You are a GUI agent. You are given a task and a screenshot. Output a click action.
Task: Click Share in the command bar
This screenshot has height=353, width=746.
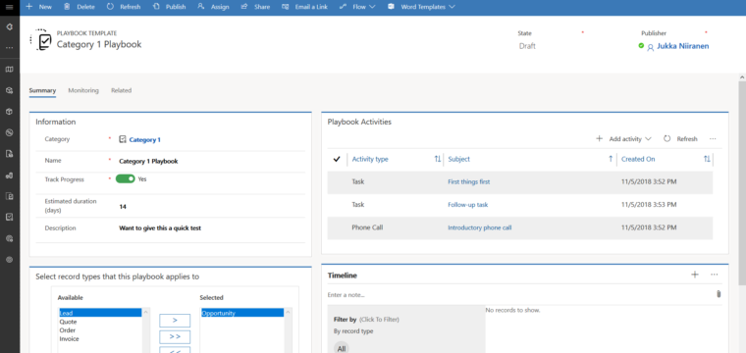tap(255, 7)
